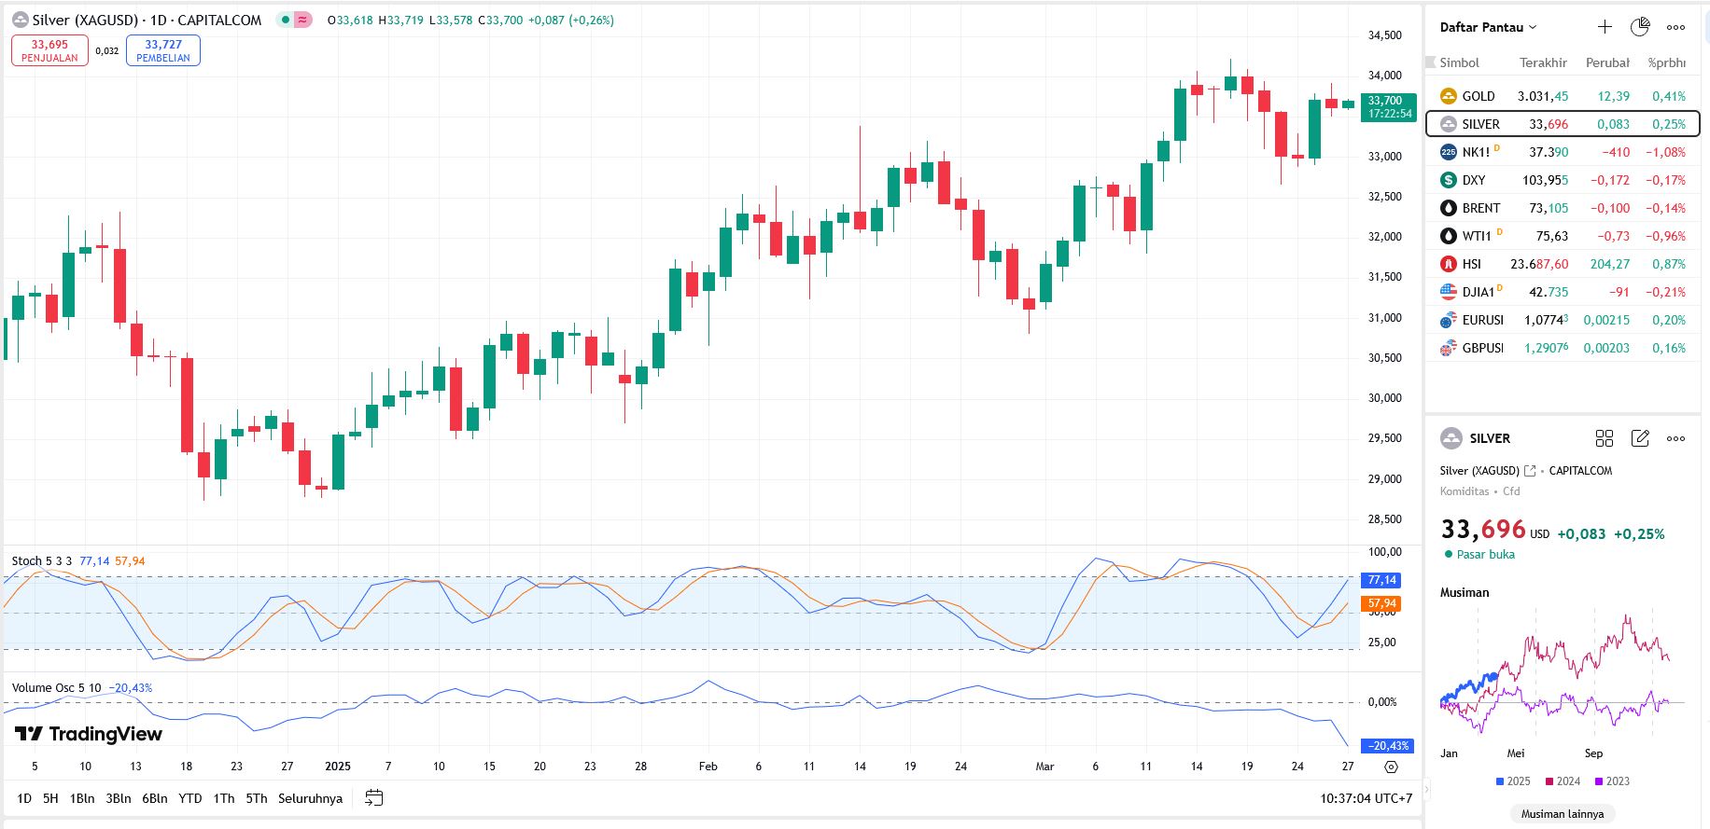Viewport: 1710px width, 829px height.
Task: Expand the collapsed side panel arrow
Action: (x=1425, y=789)
